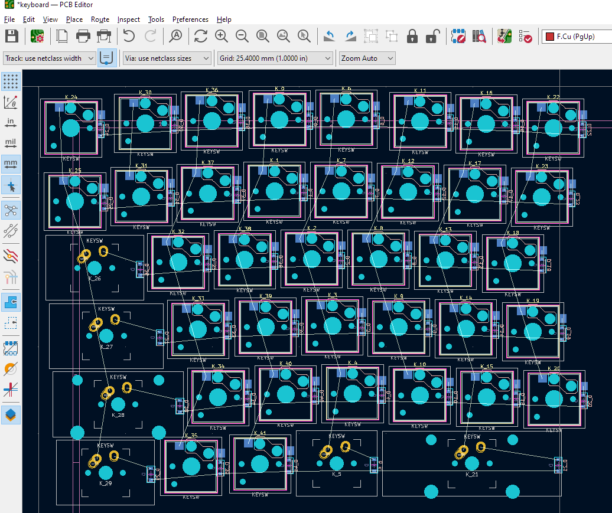
Task: Save the board with the floppy disk icon
Action: pos(12,36)
